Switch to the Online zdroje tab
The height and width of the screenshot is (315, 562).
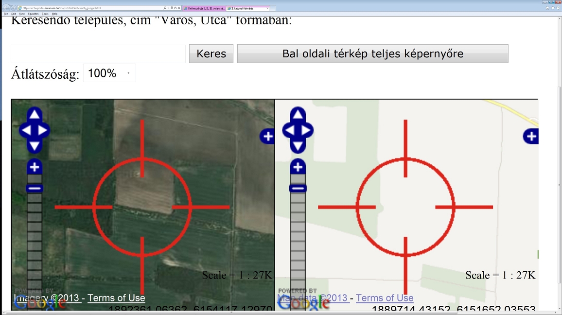204,8
